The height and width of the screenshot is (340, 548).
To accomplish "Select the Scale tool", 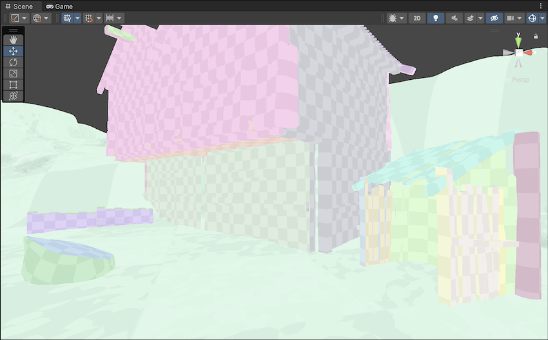I will 13,73.
